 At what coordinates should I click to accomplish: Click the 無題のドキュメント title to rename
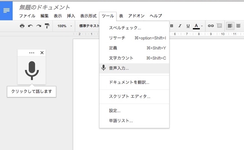click(x=45, y=7)
